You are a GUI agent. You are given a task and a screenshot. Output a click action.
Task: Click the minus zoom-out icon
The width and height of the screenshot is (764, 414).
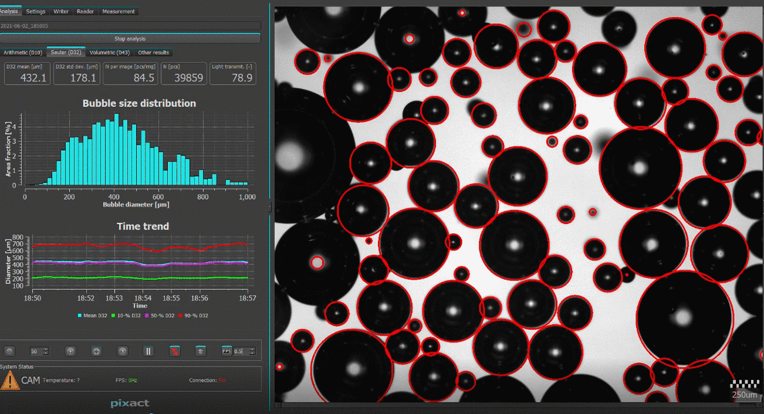coord(9,351)
